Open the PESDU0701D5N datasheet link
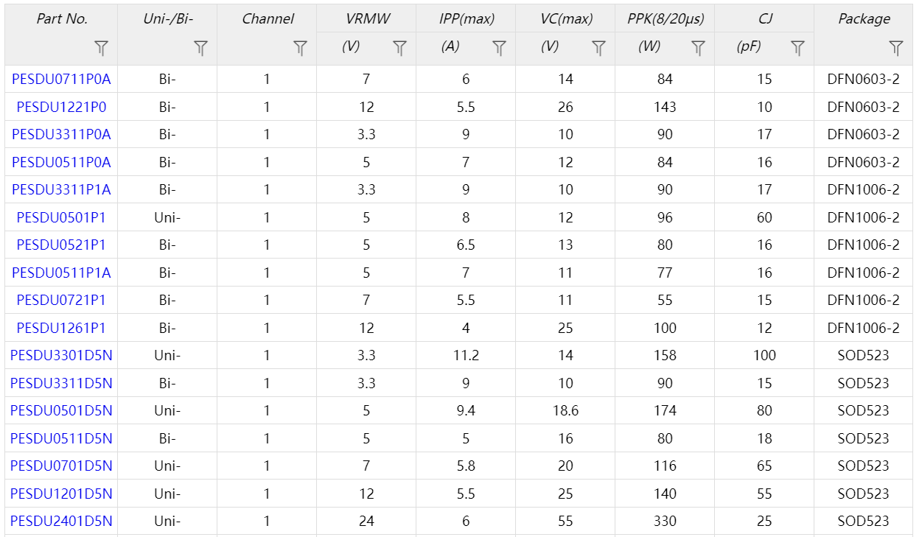 pos(61,466)
